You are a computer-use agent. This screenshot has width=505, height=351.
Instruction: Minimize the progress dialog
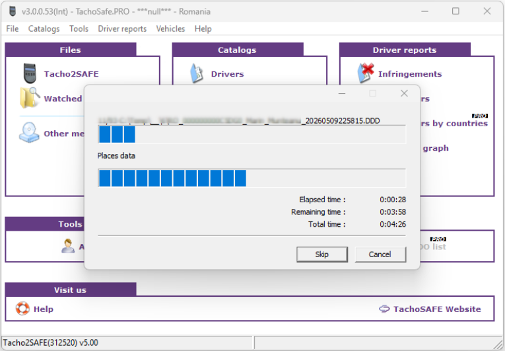pyautogui.click(x=342, y=93)
